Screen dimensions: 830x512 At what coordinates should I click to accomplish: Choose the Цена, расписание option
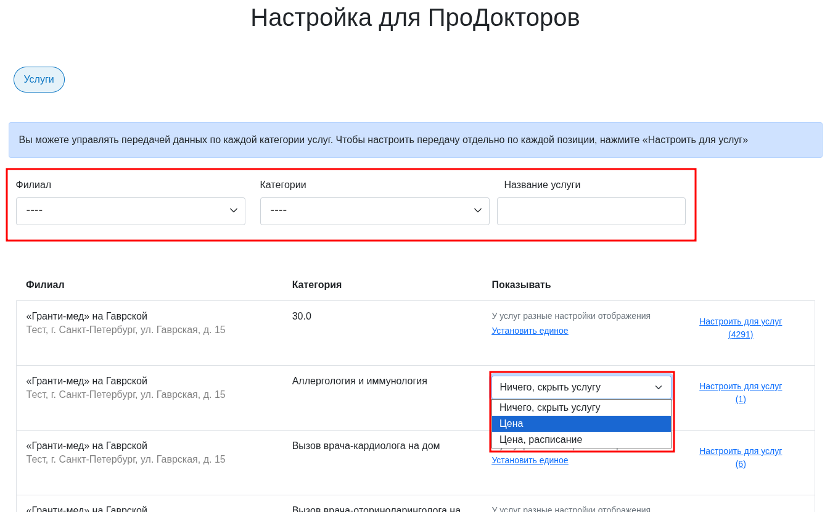click(581, 440)
